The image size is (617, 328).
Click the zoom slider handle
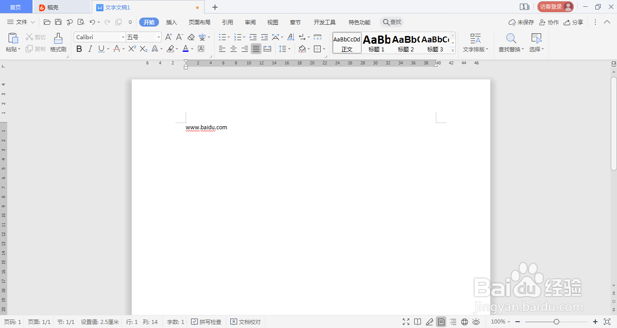click(556, 322)
